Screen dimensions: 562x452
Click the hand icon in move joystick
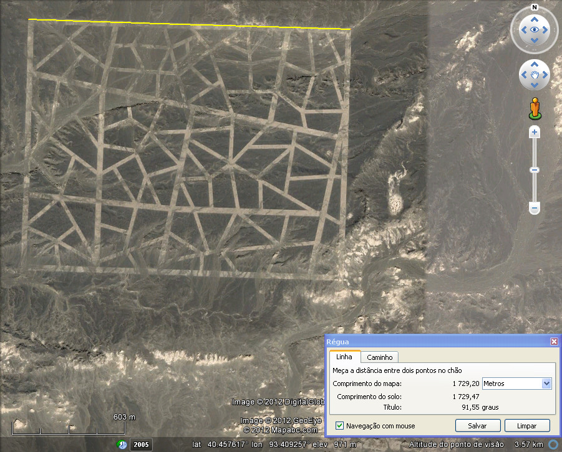point(534,75)
